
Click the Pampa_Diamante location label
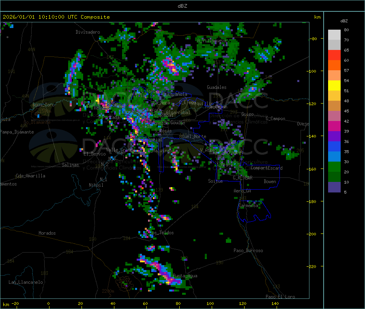[17, 132]
